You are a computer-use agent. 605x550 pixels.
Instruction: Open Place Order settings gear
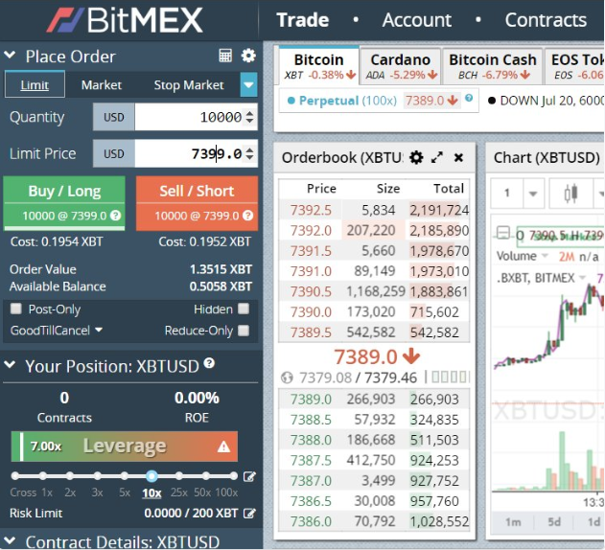click(x=248, y=56)
